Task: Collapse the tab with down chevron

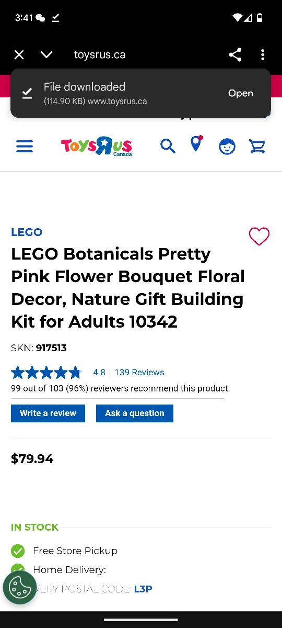Action: point(46,54)
